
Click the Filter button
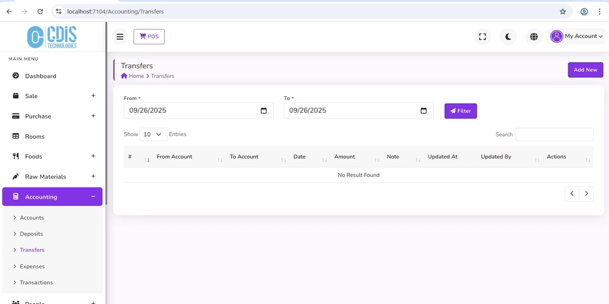click(x=461, y=111)
